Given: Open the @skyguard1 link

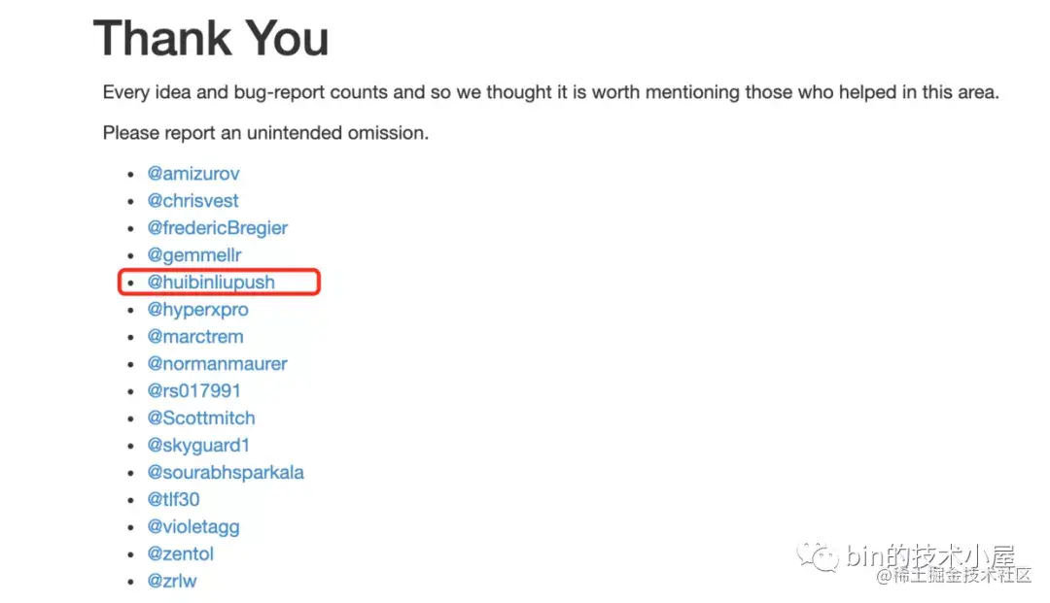Looking at the screenshot, I should pyautogui.click(x=198, y=446).
